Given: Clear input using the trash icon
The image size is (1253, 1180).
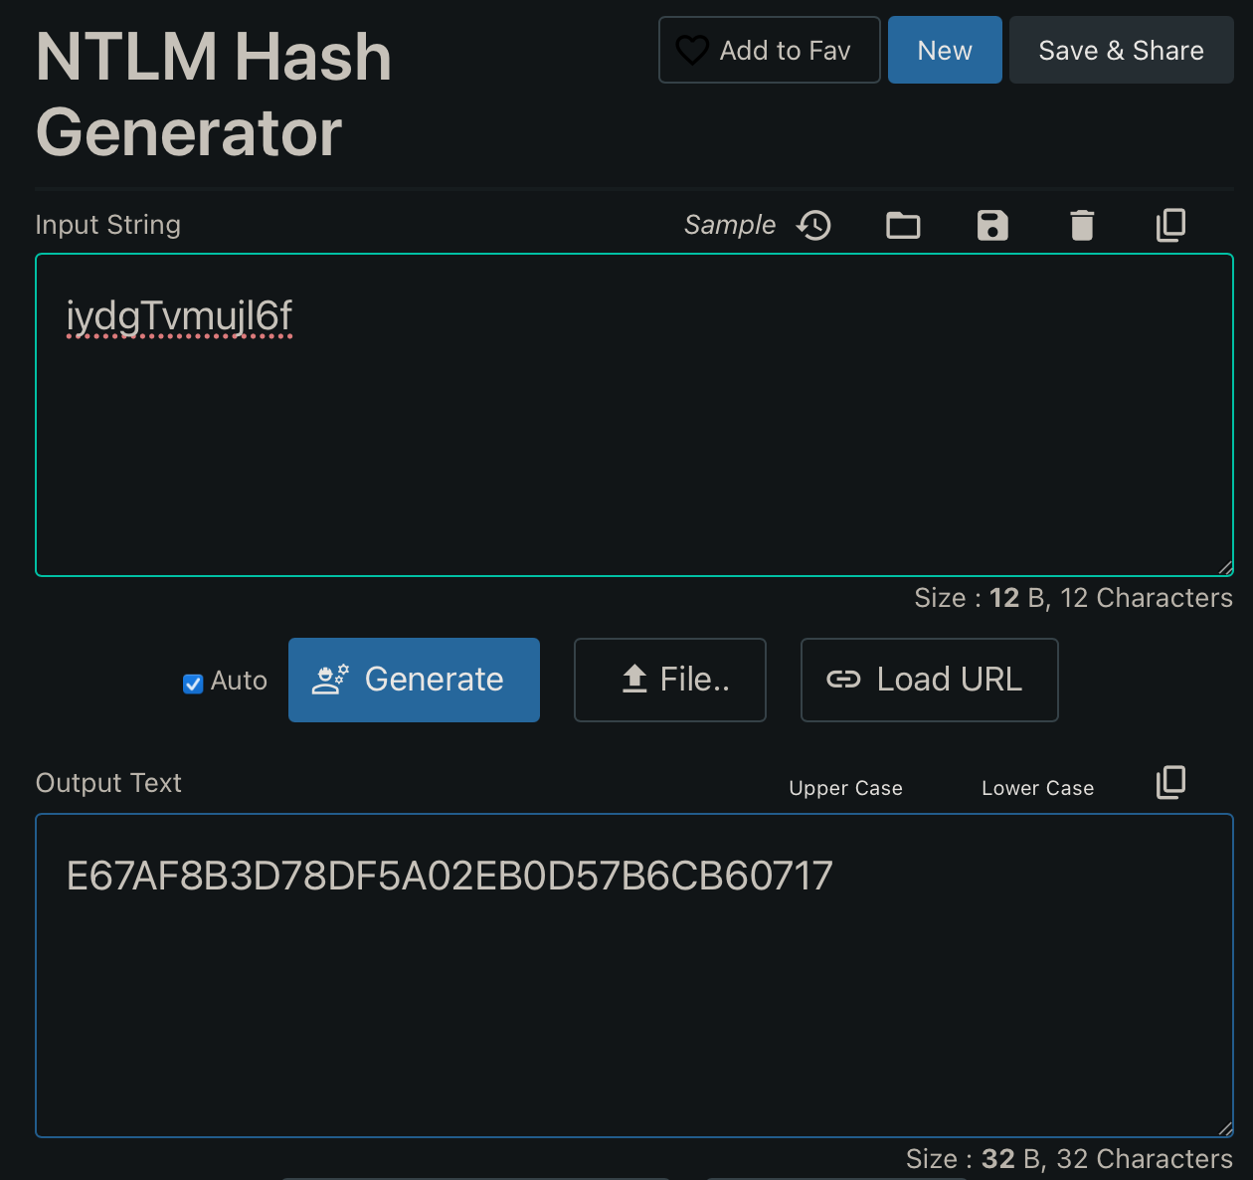Looking at the screenshot, I should [1082, 226].
